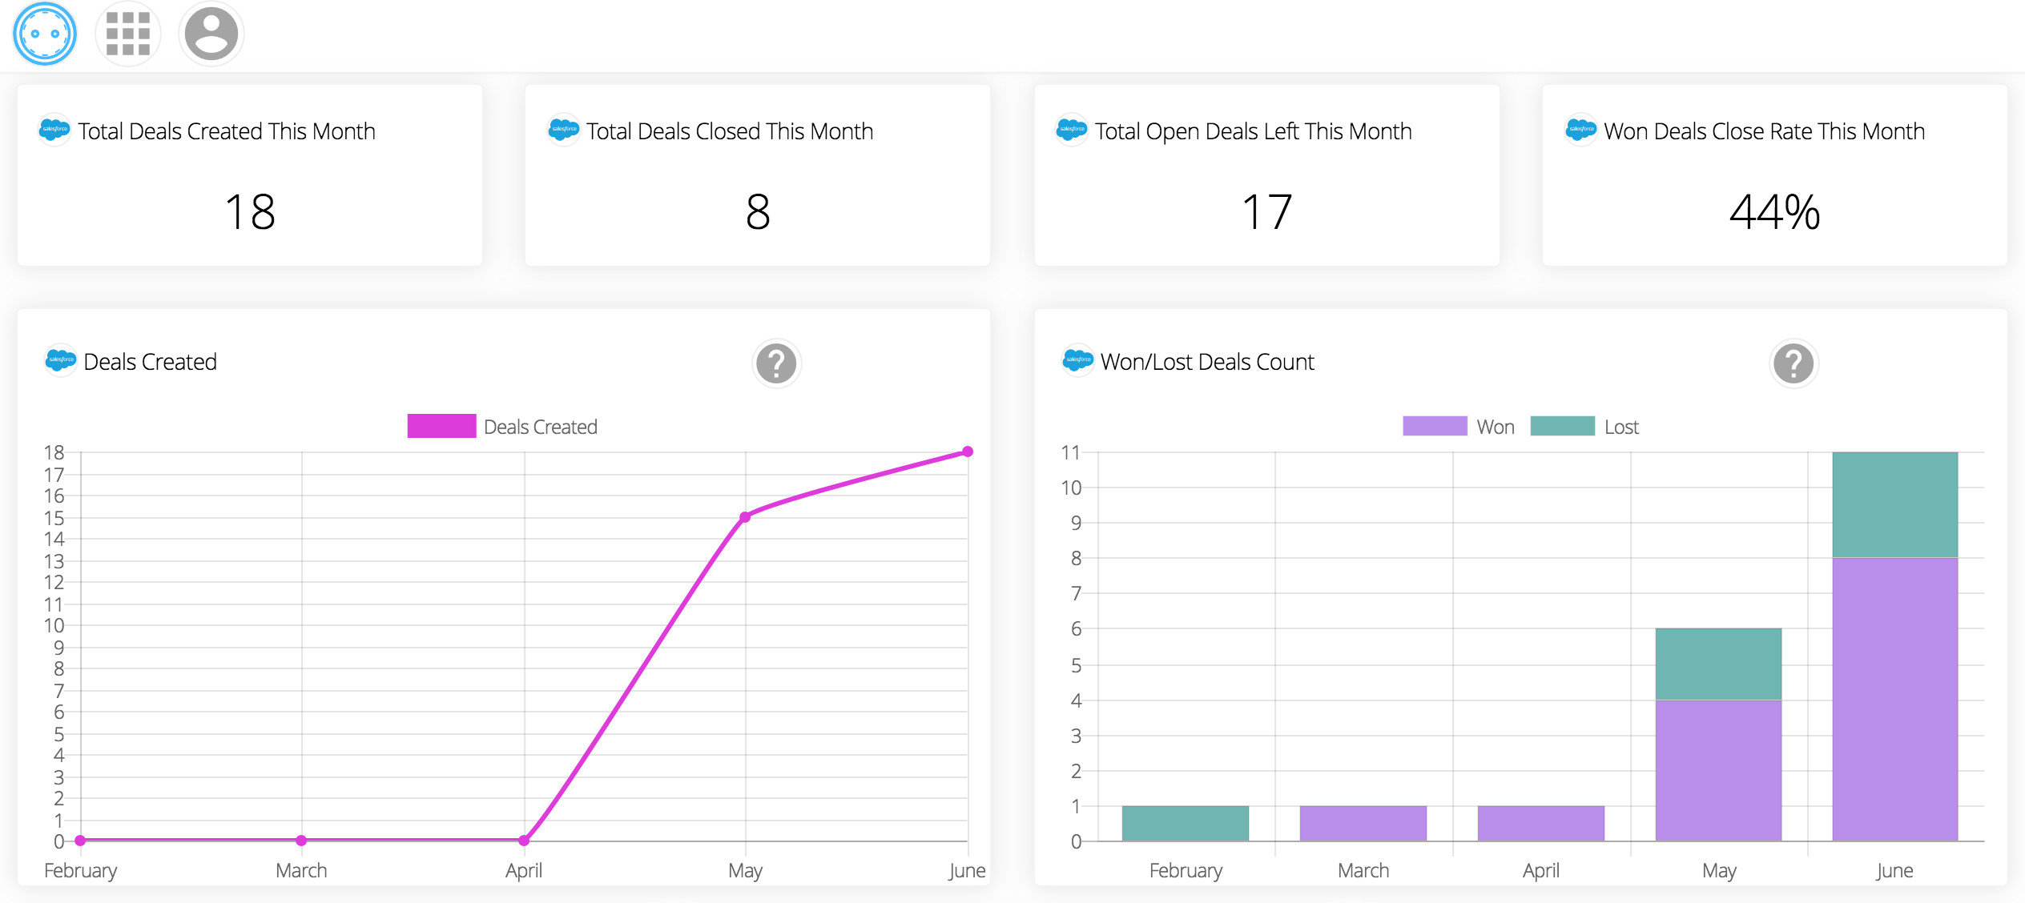The height and width of the screenshot is (903, 2025).
Task: Toggle the Won legend series
Action: click(1495, 427)
